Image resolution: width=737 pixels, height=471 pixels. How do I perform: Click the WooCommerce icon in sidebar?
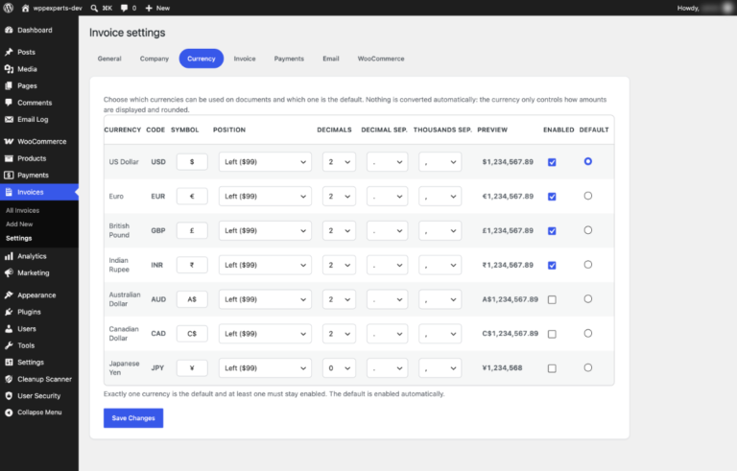coord(9,141)
